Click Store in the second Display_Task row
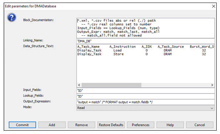The height and width of the screenshot is (134, 220). coord(118,54)
